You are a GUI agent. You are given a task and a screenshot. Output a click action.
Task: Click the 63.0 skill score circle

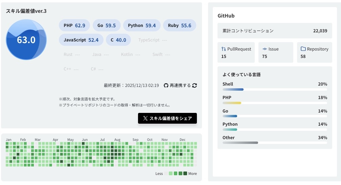coord(26,40)
